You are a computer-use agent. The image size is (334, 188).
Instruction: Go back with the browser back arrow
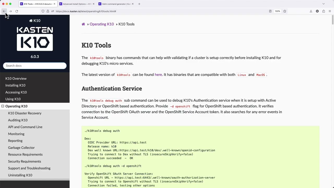click(4, 11)
